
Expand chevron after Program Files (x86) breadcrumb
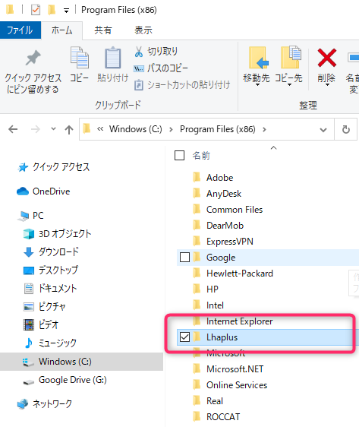tap(264, 129)
